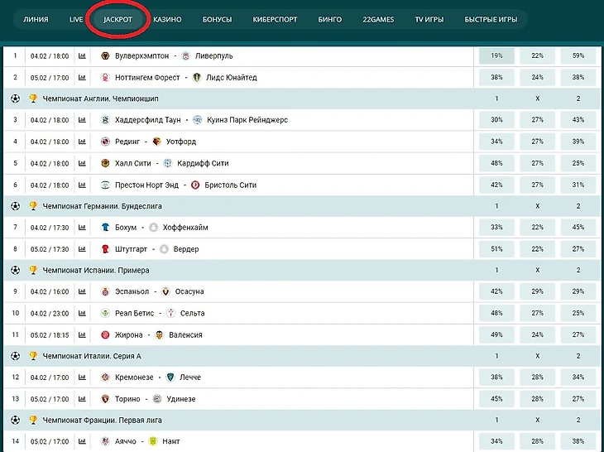The image size is (604, 452).
Task: Click the soccer ball icon for Чемпионат Испании. Примера
Action: tap(15, 270)
